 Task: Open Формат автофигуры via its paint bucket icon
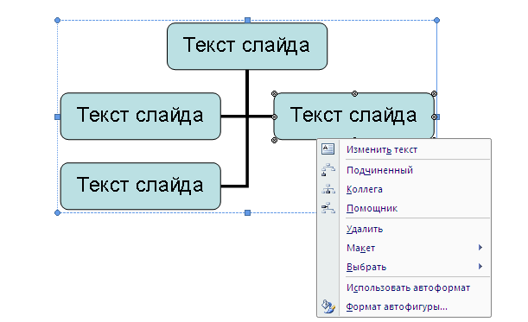point(328,306)
